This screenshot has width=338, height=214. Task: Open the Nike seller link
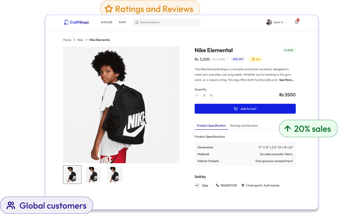click(205, 186)
